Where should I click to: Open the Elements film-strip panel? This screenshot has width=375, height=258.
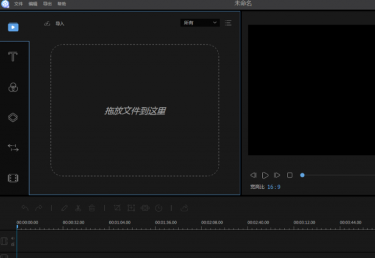(13, 178)
